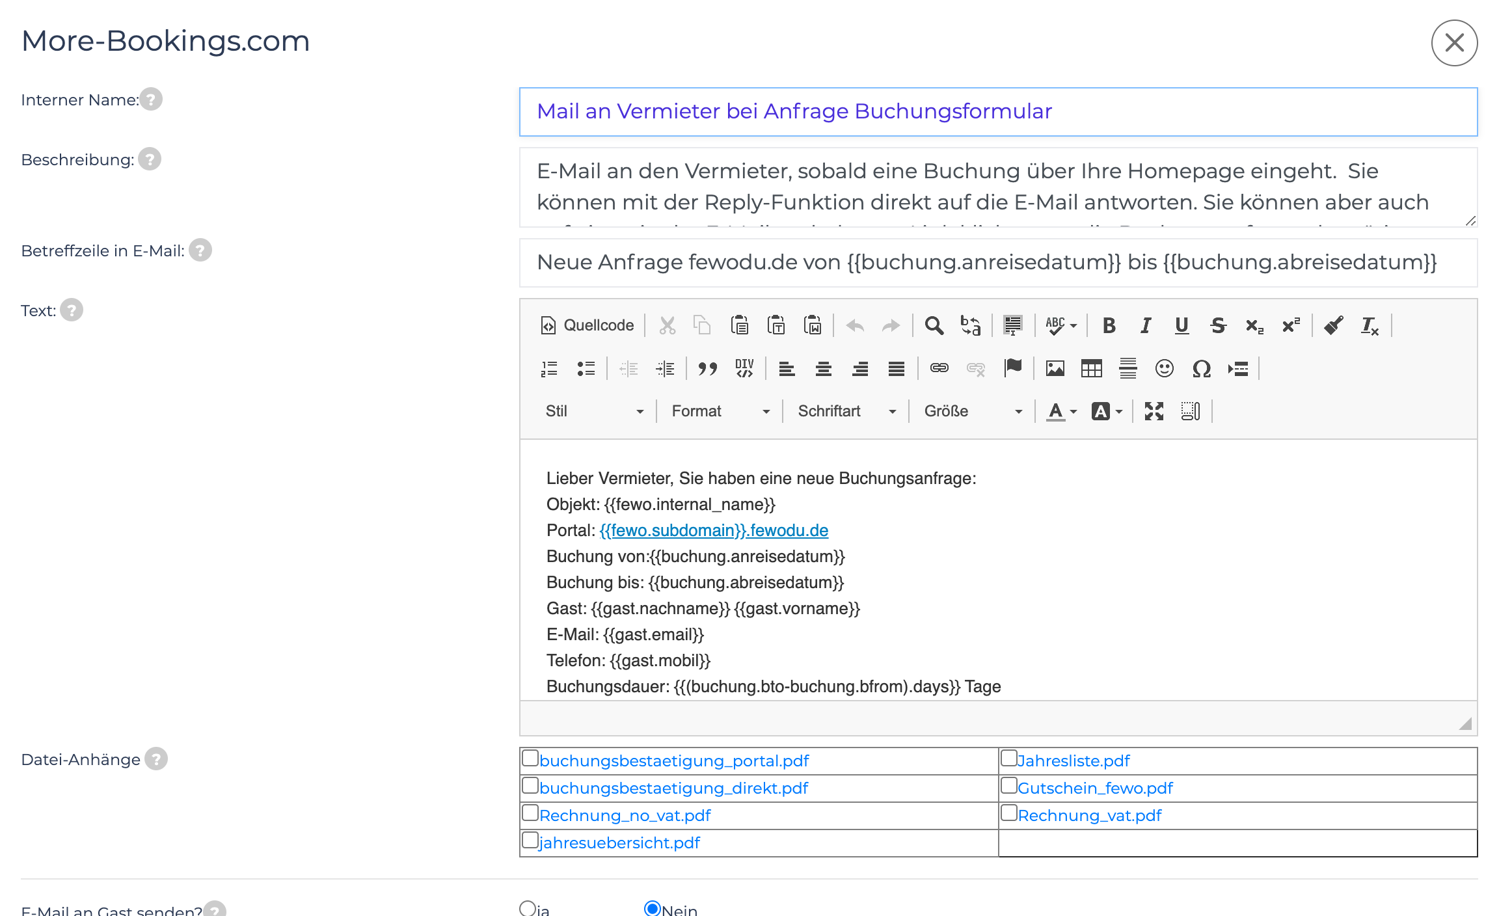The width and height of the screenshot is (1499, 916).
Task: Click help icon next to Datei-Anhänge
Action: [x=156, y=759]
